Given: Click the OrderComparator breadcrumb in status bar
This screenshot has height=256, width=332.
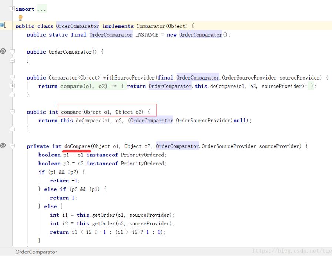Looking at the screenshot, I should (36, 252).
